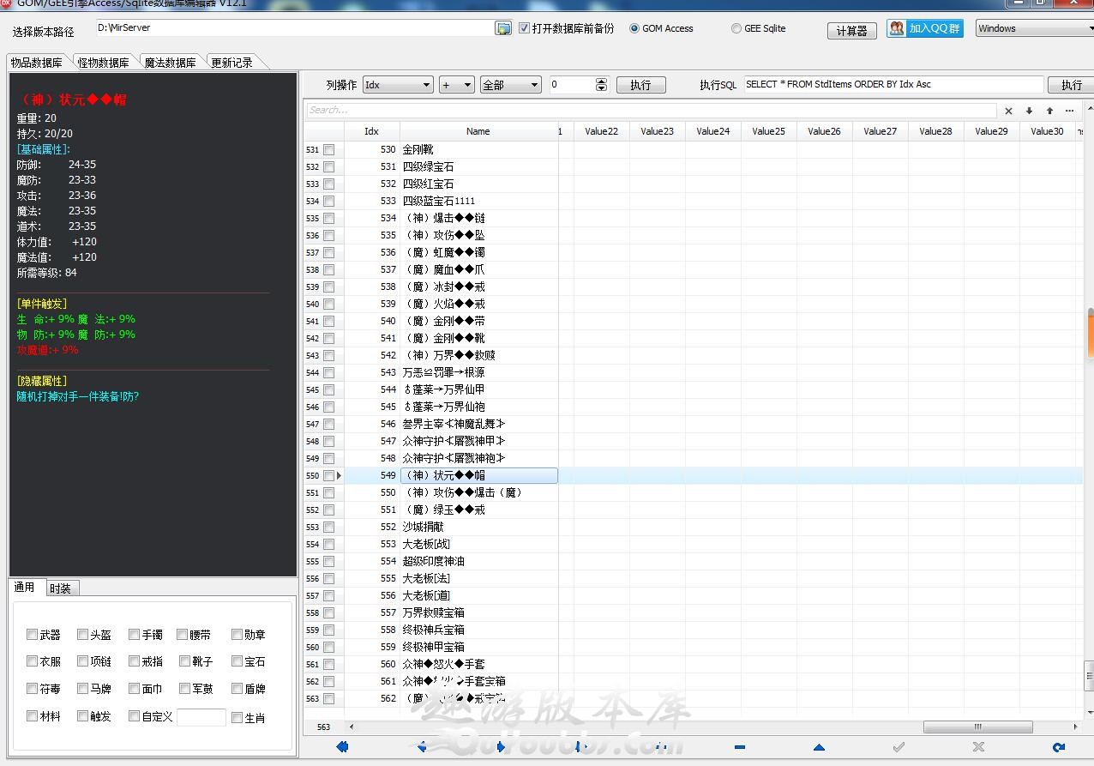
Task: Post changes using the checkmark navigator icon
Action: coord(899,747)
